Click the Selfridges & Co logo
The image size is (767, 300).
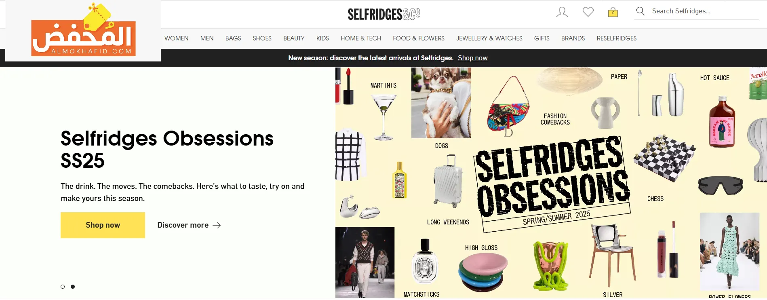(384, 14)
